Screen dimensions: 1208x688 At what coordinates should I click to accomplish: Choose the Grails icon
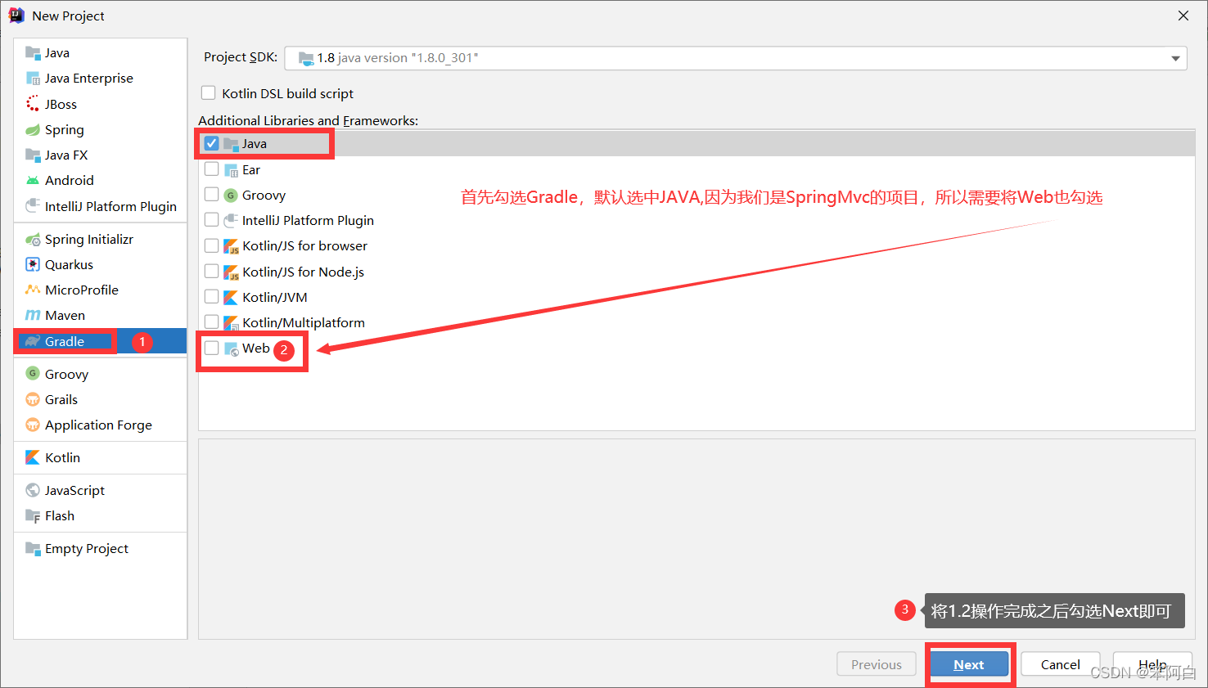33,399
